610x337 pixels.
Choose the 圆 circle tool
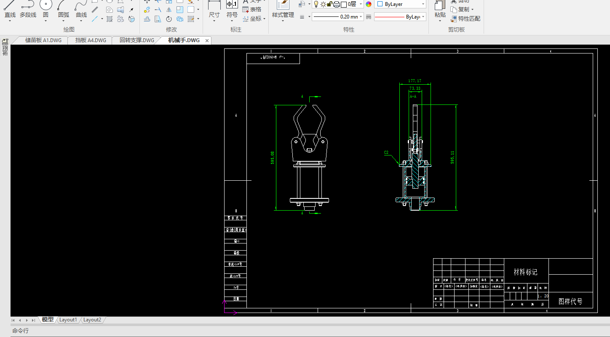pos(45,9)
